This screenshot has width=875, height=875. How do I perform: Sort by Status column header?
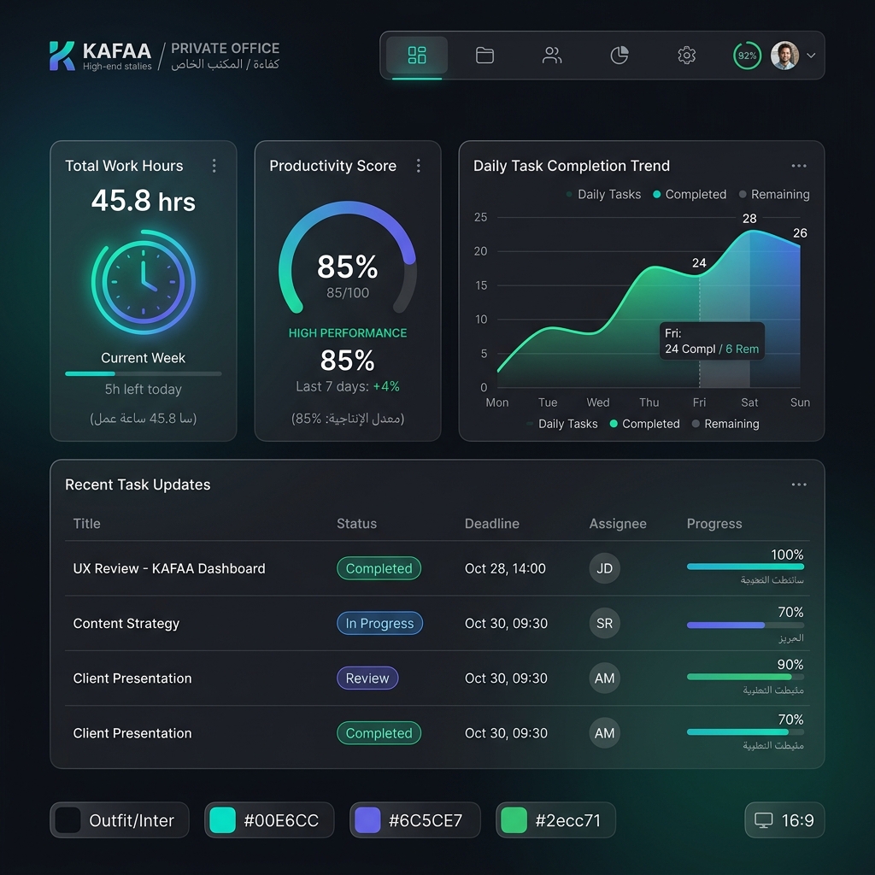click(356, 524)
